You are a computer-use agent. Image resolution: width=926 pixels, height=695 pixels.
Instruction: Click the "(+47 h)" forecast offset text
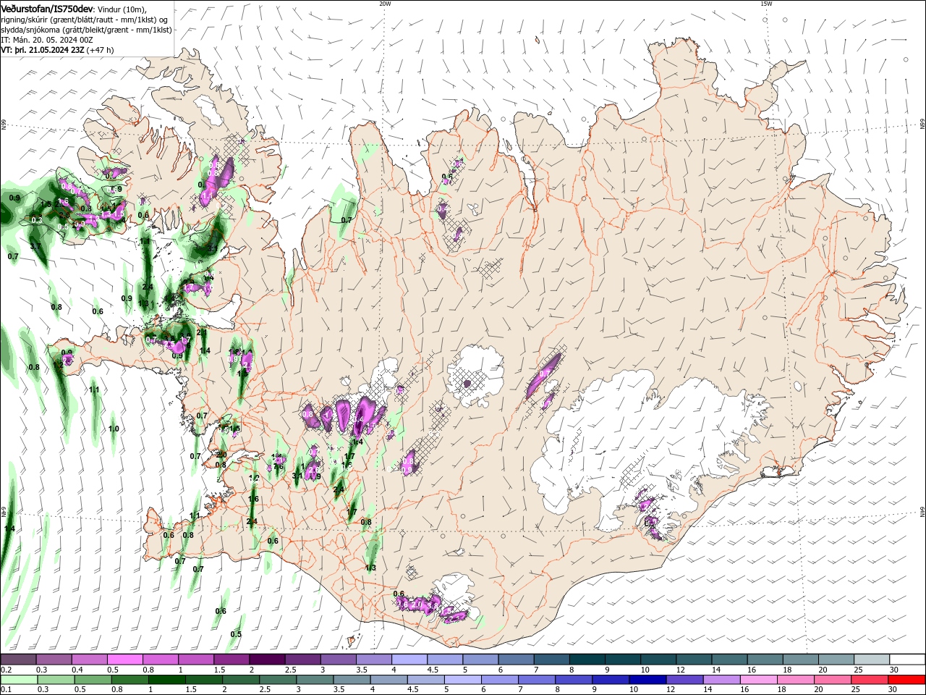pos(100,50)
